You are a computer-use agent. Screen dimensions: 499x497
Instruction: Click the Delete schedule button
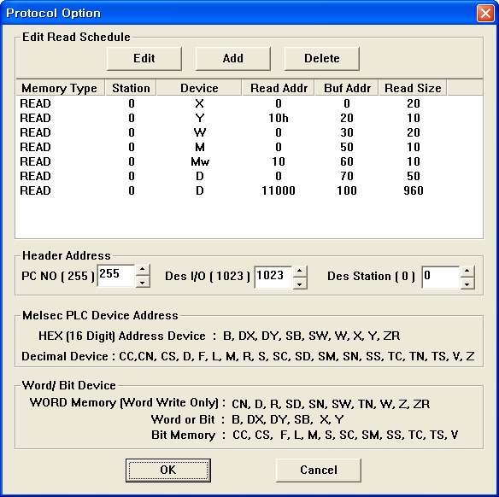click(322, 59)
